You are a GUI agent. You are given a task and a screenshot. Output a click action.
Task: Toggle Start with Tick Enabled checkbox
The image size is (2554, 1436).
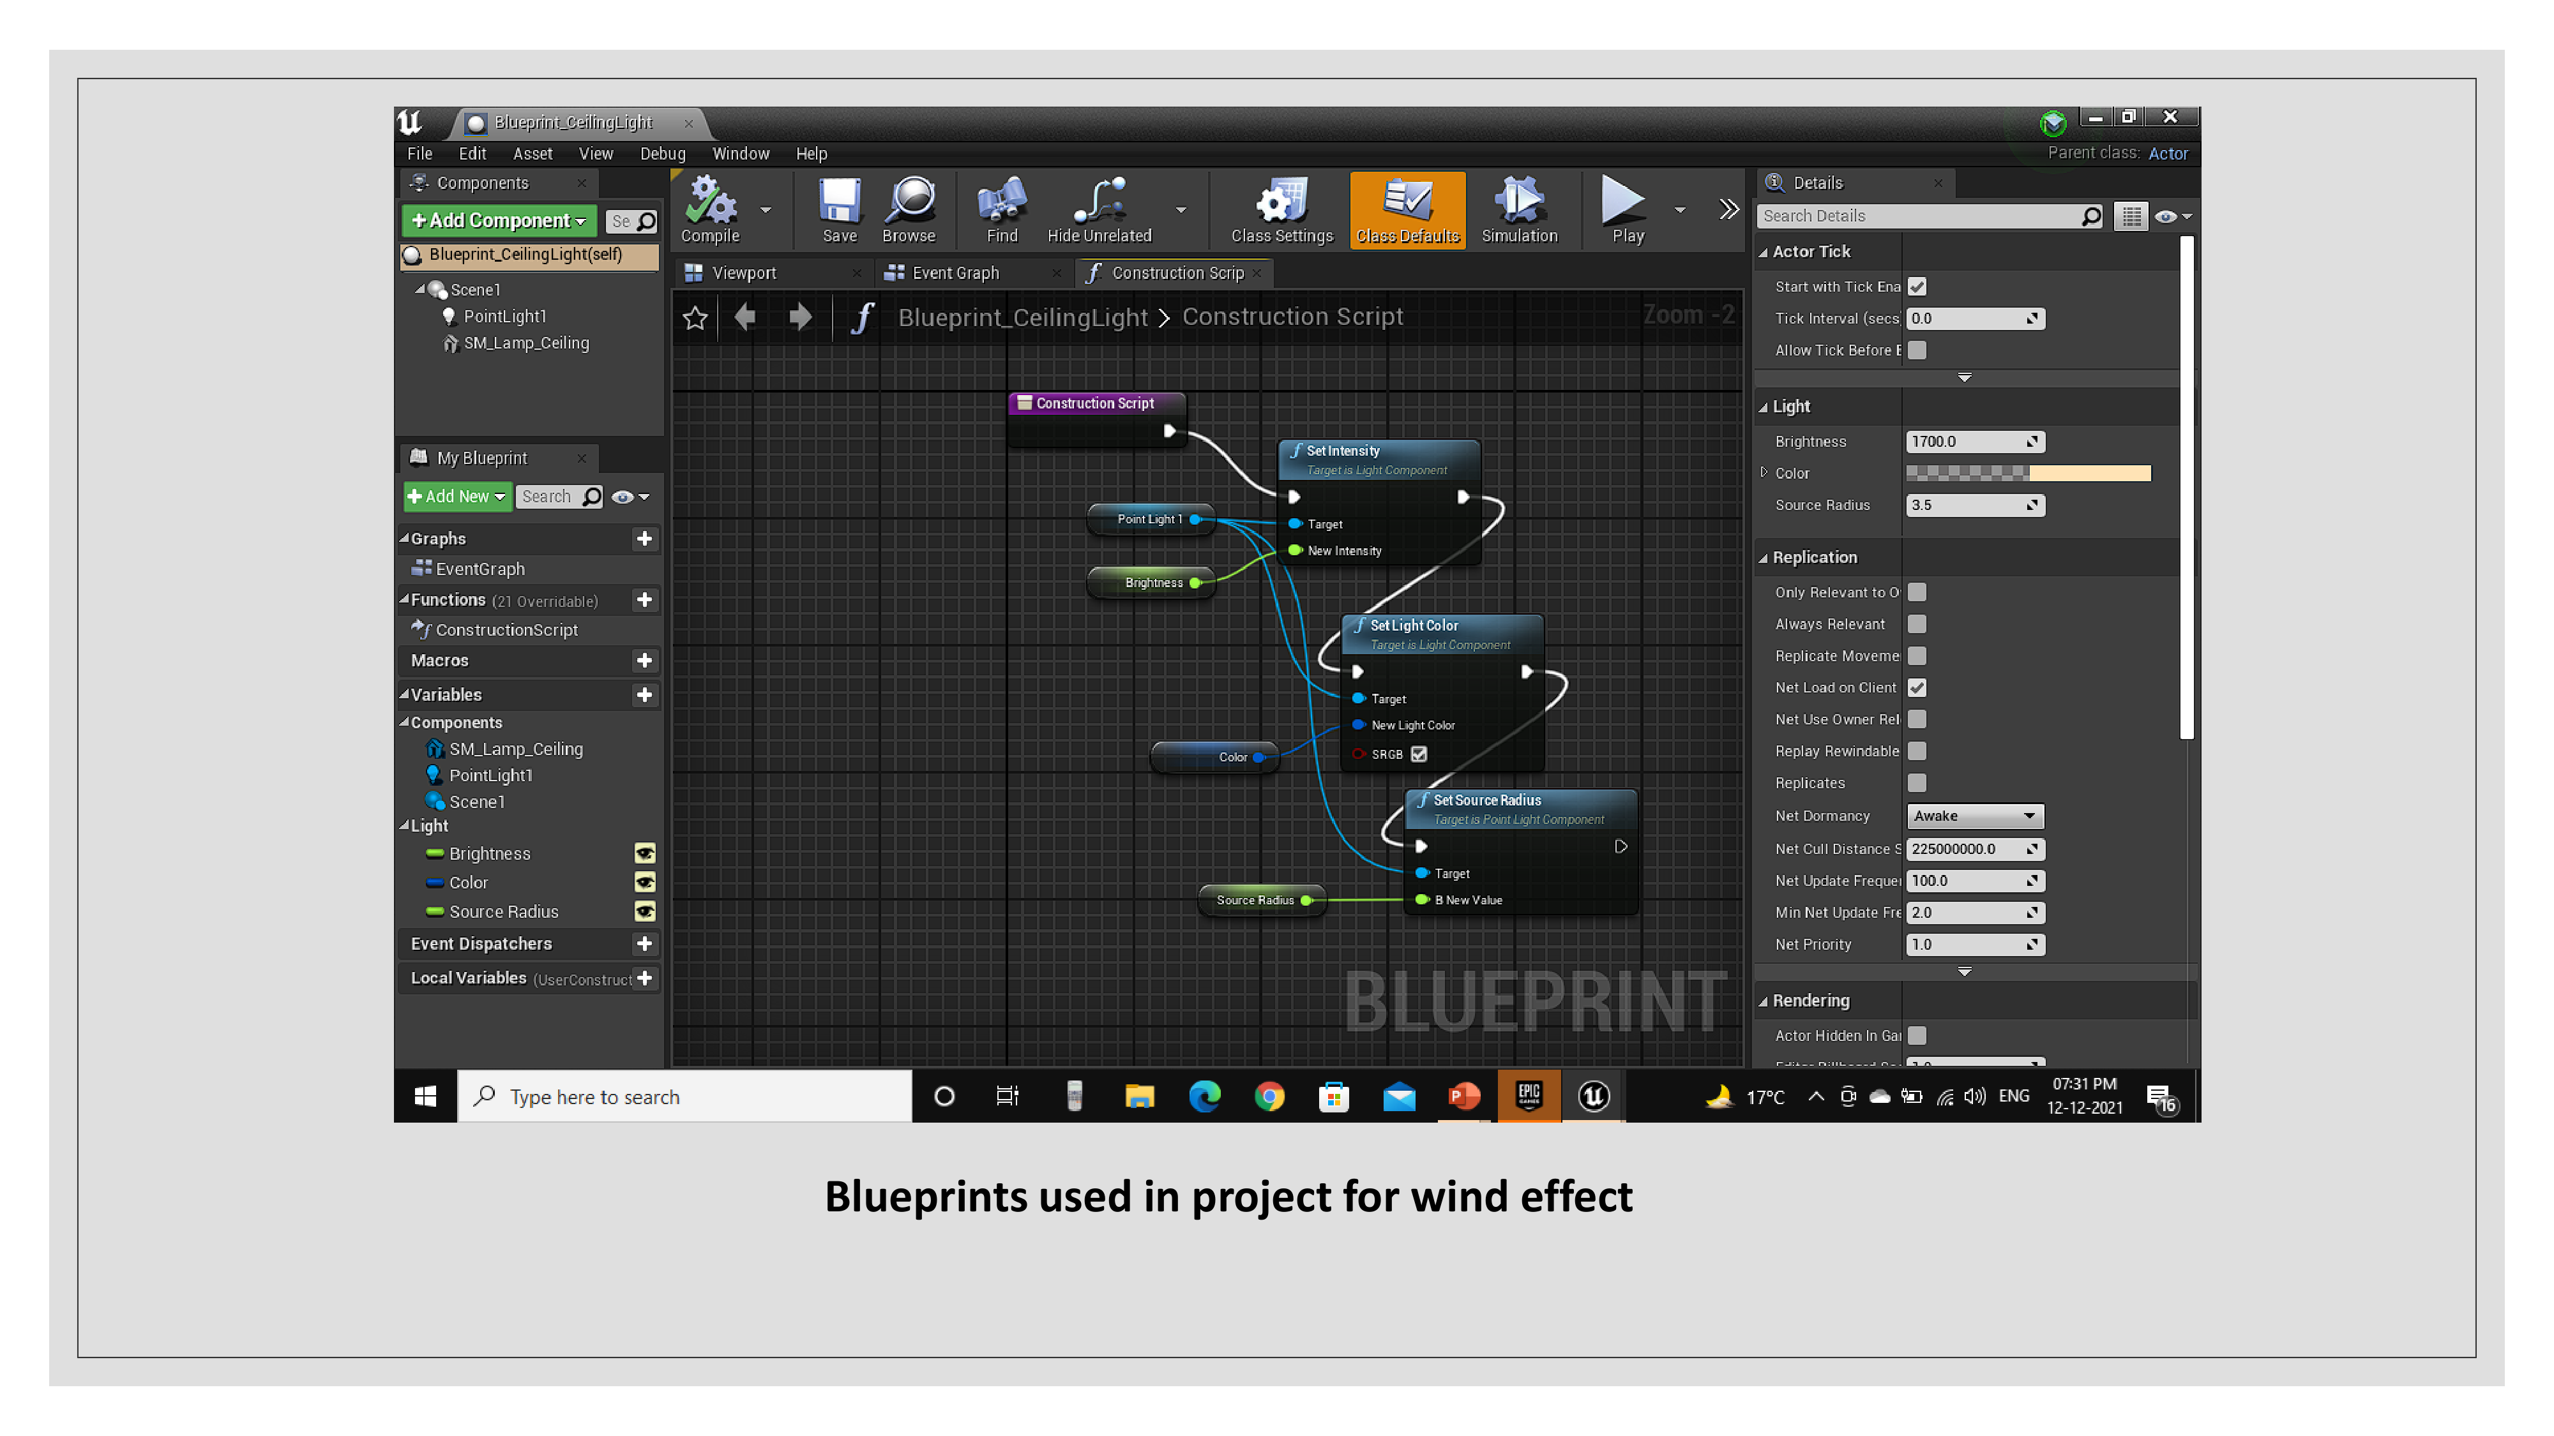[1917, 287]
